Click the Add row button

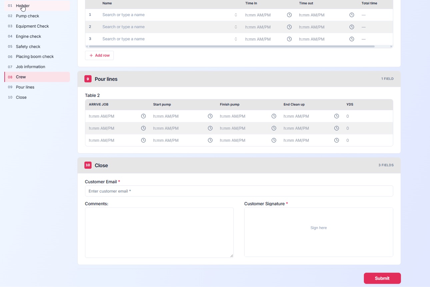pyautogui.click(x=99, y=55)
